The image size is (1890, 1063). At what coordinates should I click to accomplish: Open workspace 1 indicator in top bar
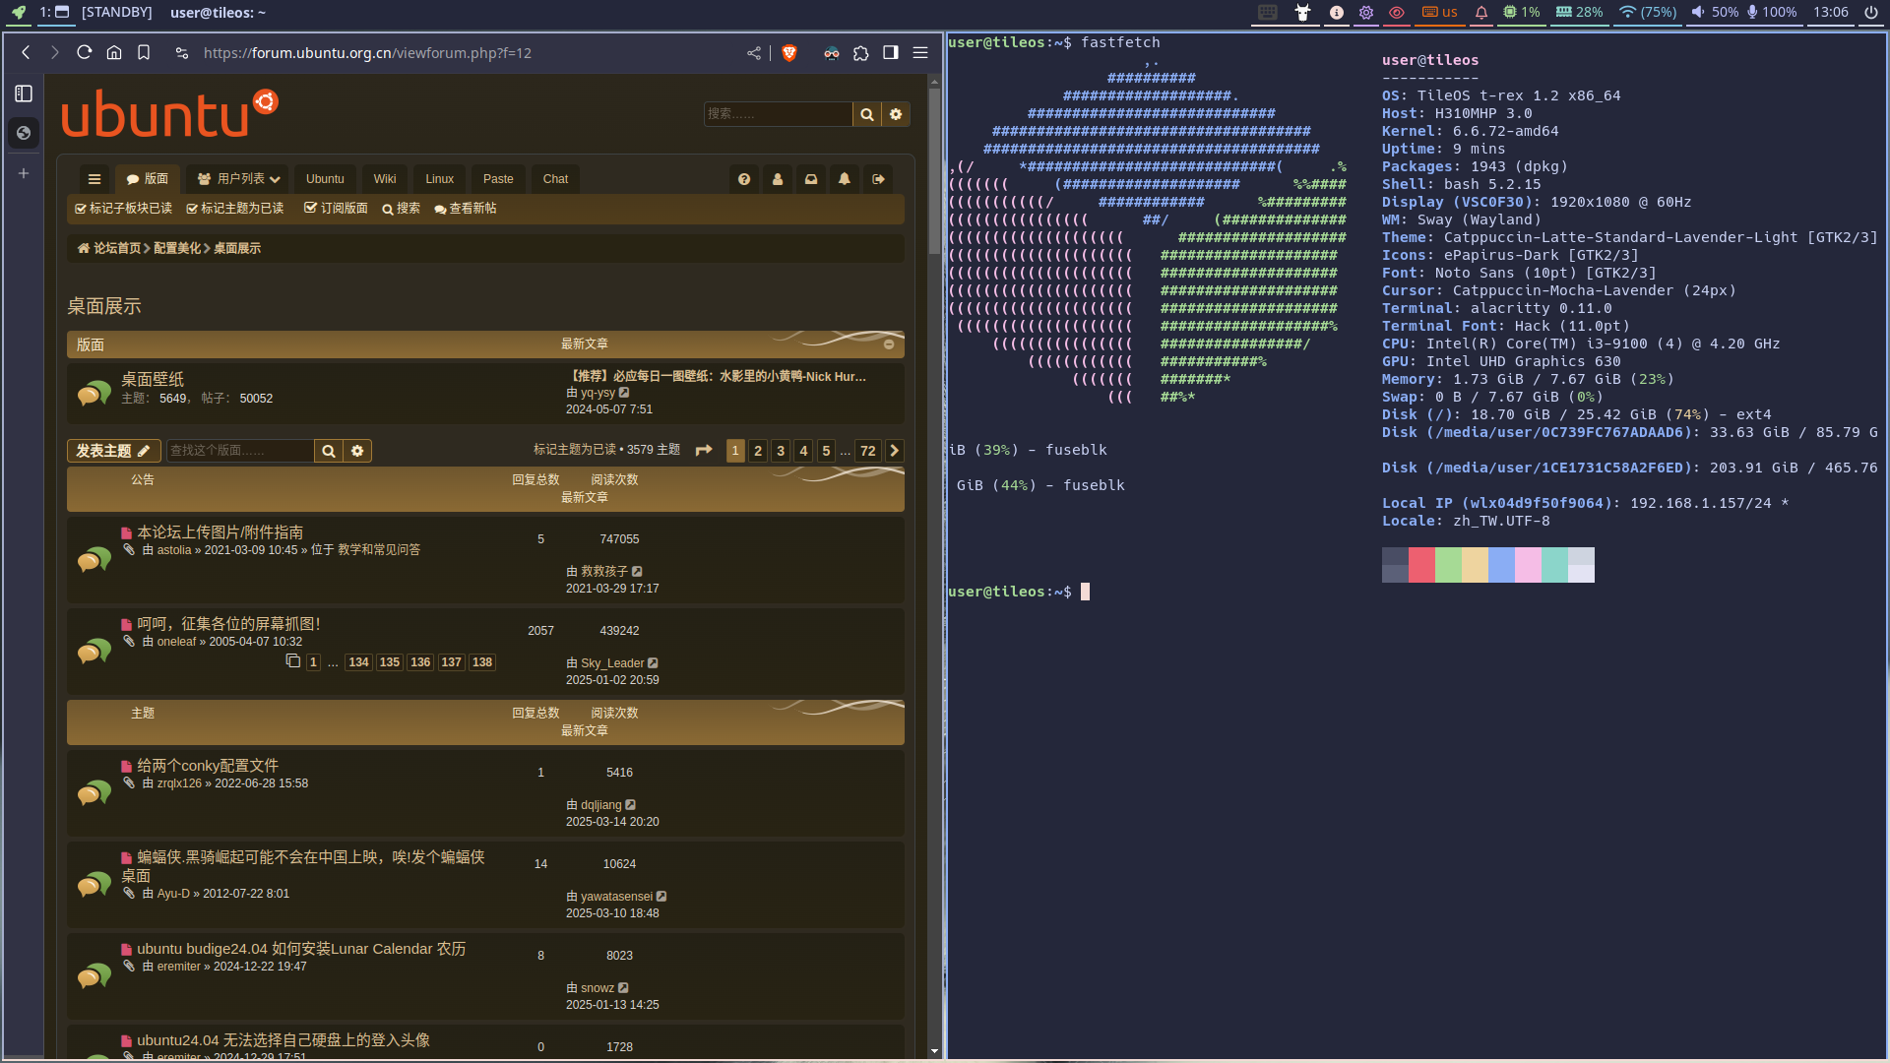pyautogui.click(x=54, y=12)
